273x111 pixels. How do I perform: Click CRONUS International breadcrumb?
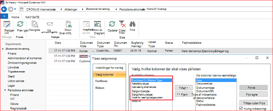click(x=41, y=9)
